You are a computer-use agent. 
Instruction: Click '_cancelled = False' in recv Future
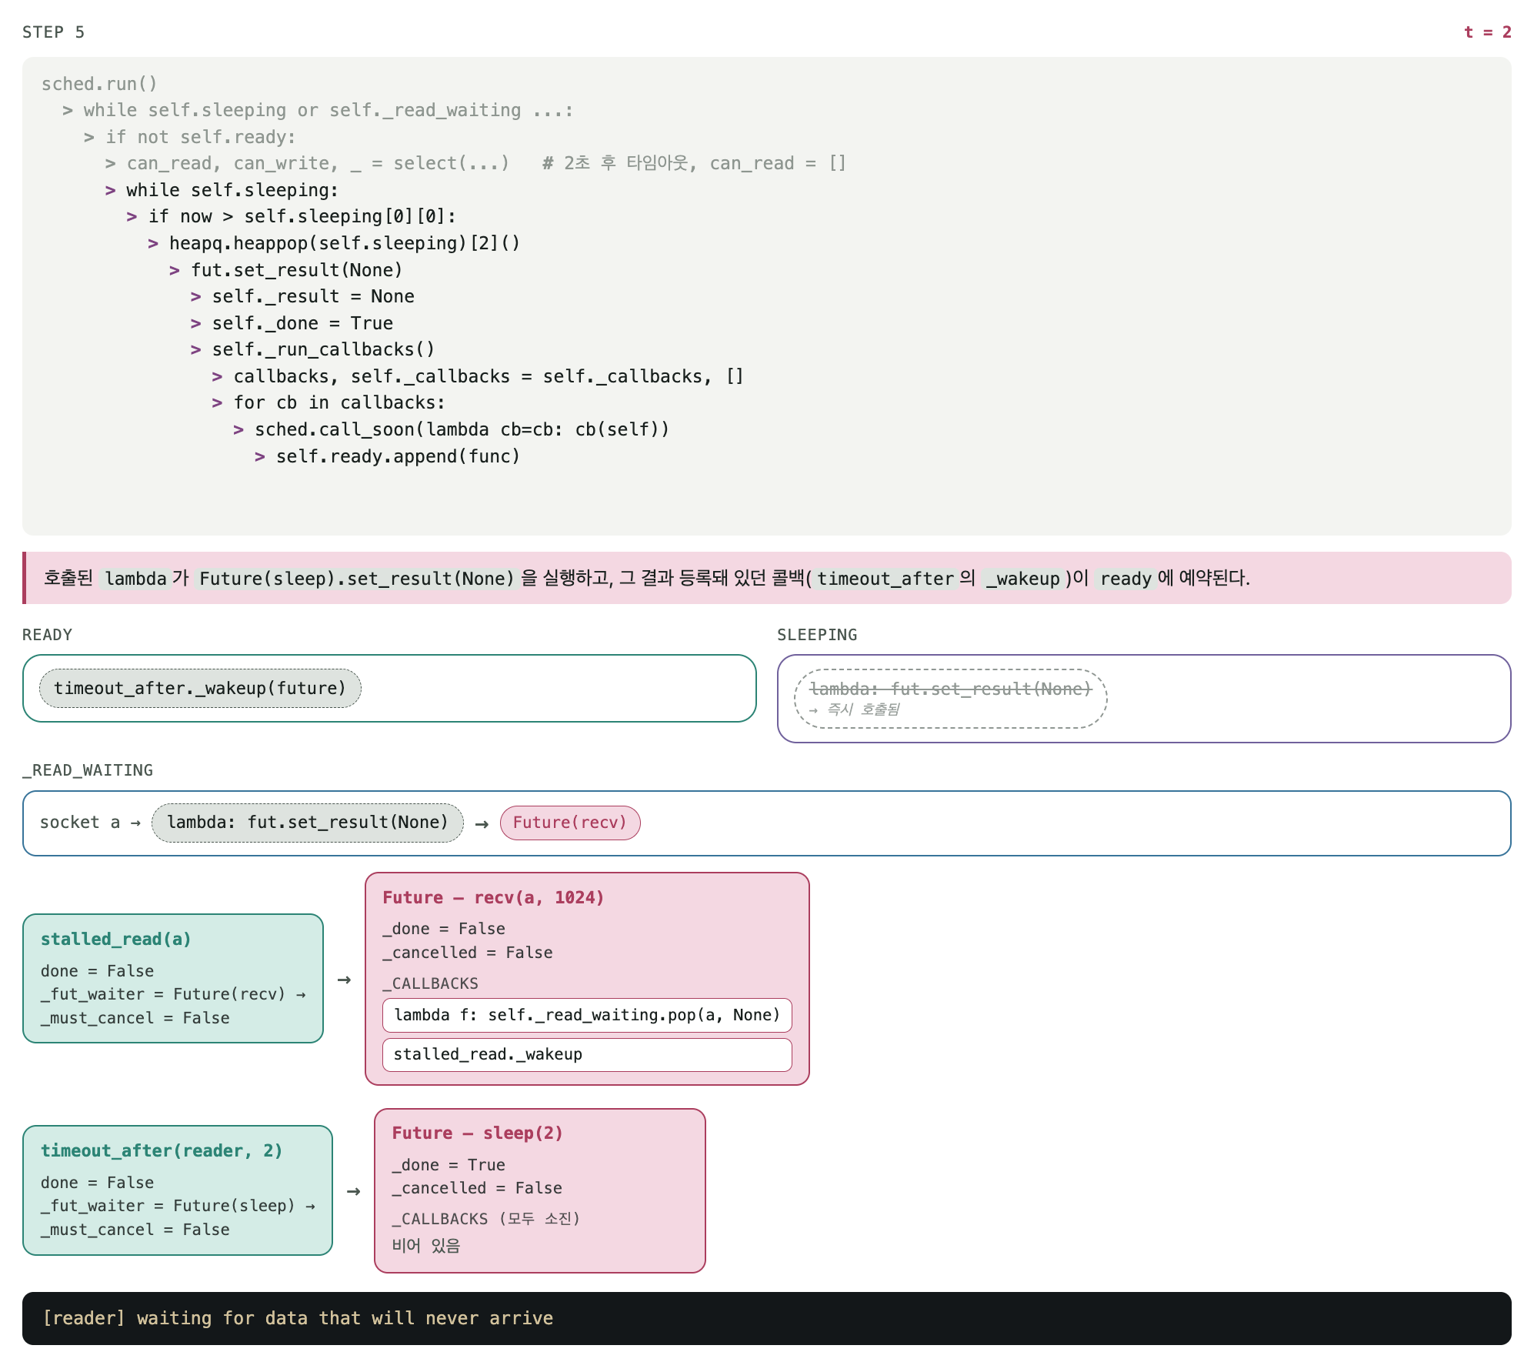click(468, 953)
